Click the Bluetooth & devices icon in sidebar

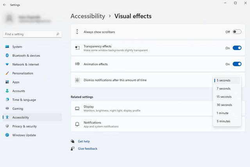click(7, 56)
